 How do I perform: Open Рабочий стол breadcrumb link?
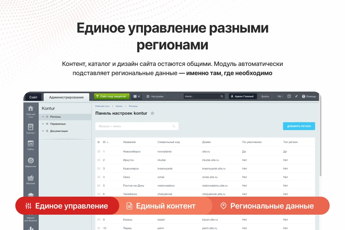(x=102, y=106)
